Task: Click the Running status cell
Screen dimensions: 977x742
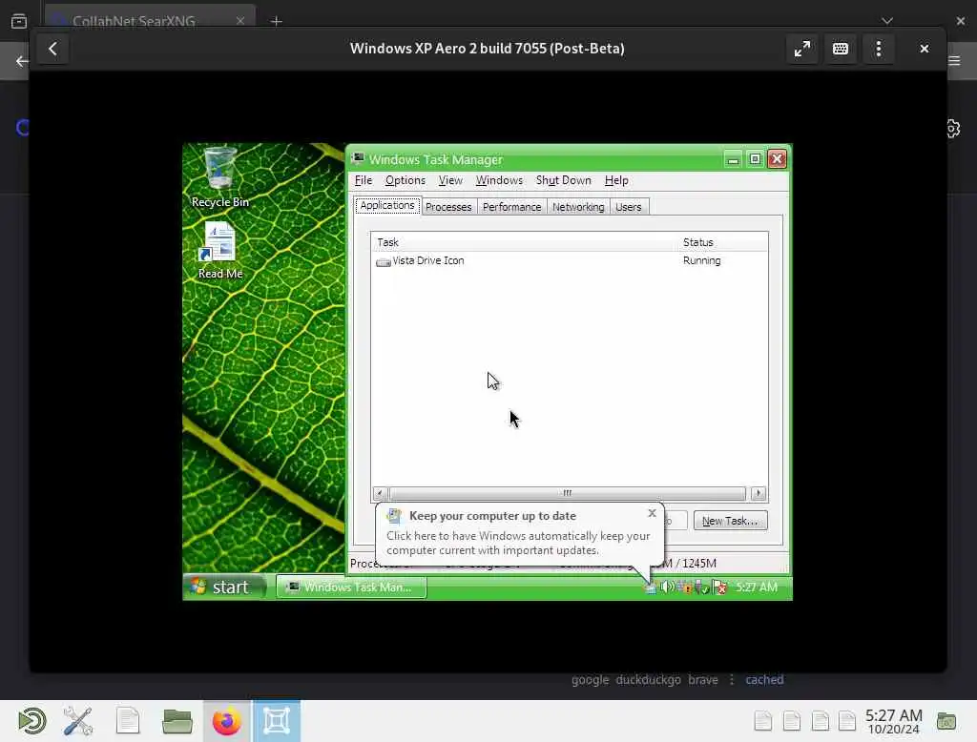Action: [701, 260]
